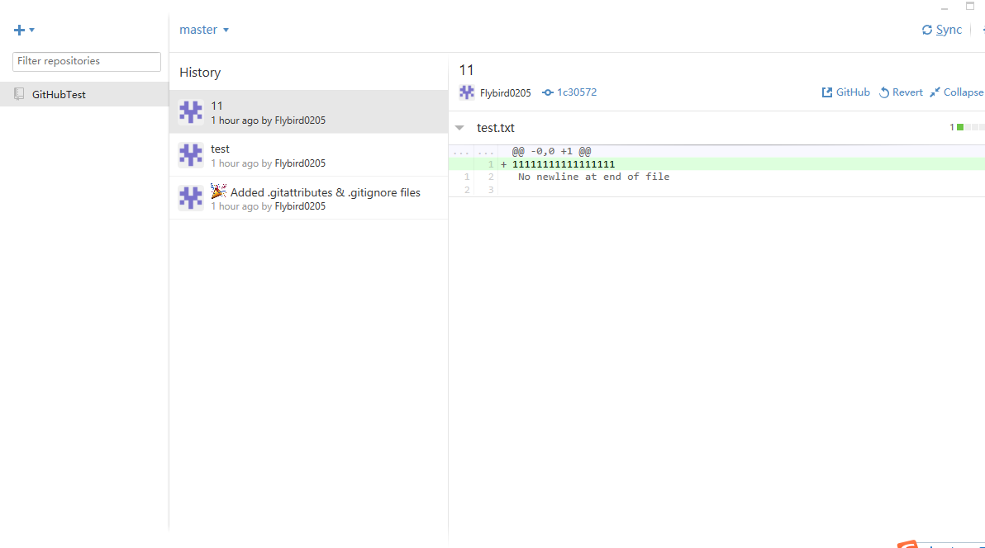Screen dimensions: 985x548
Task: Open the master branch dropdown
Action: click(x=204, y=30)
